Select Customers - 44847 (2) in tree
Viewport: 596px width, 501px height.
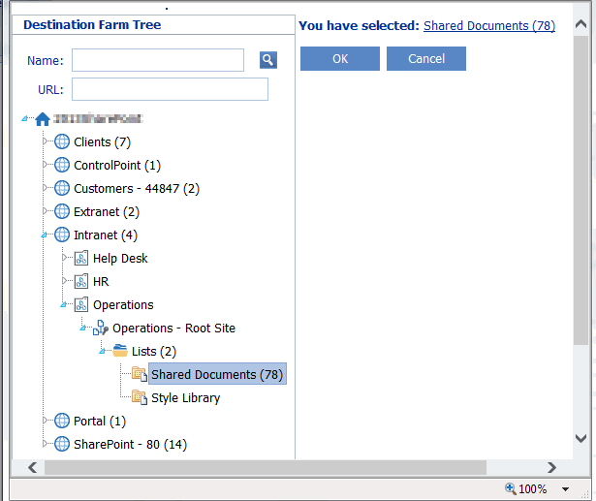(137, 188)
